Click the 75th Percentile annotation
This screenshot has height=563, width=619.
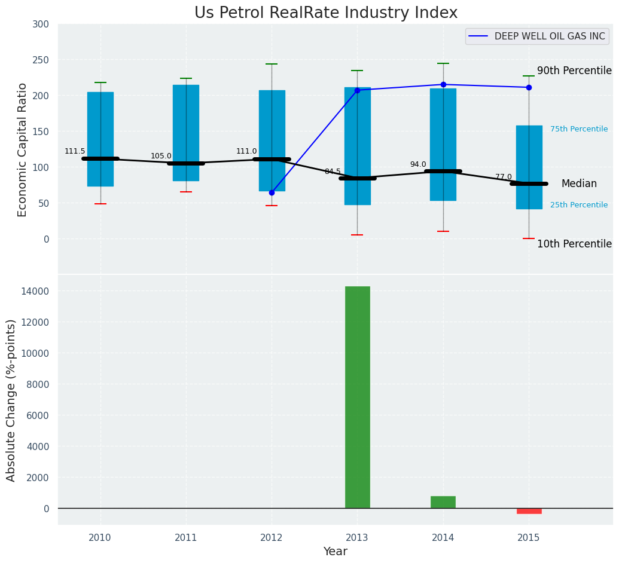pos(578,129)
